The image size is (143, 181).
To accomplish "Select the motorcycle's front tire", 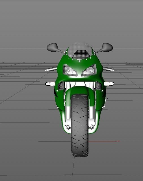I will coord(80,126).
